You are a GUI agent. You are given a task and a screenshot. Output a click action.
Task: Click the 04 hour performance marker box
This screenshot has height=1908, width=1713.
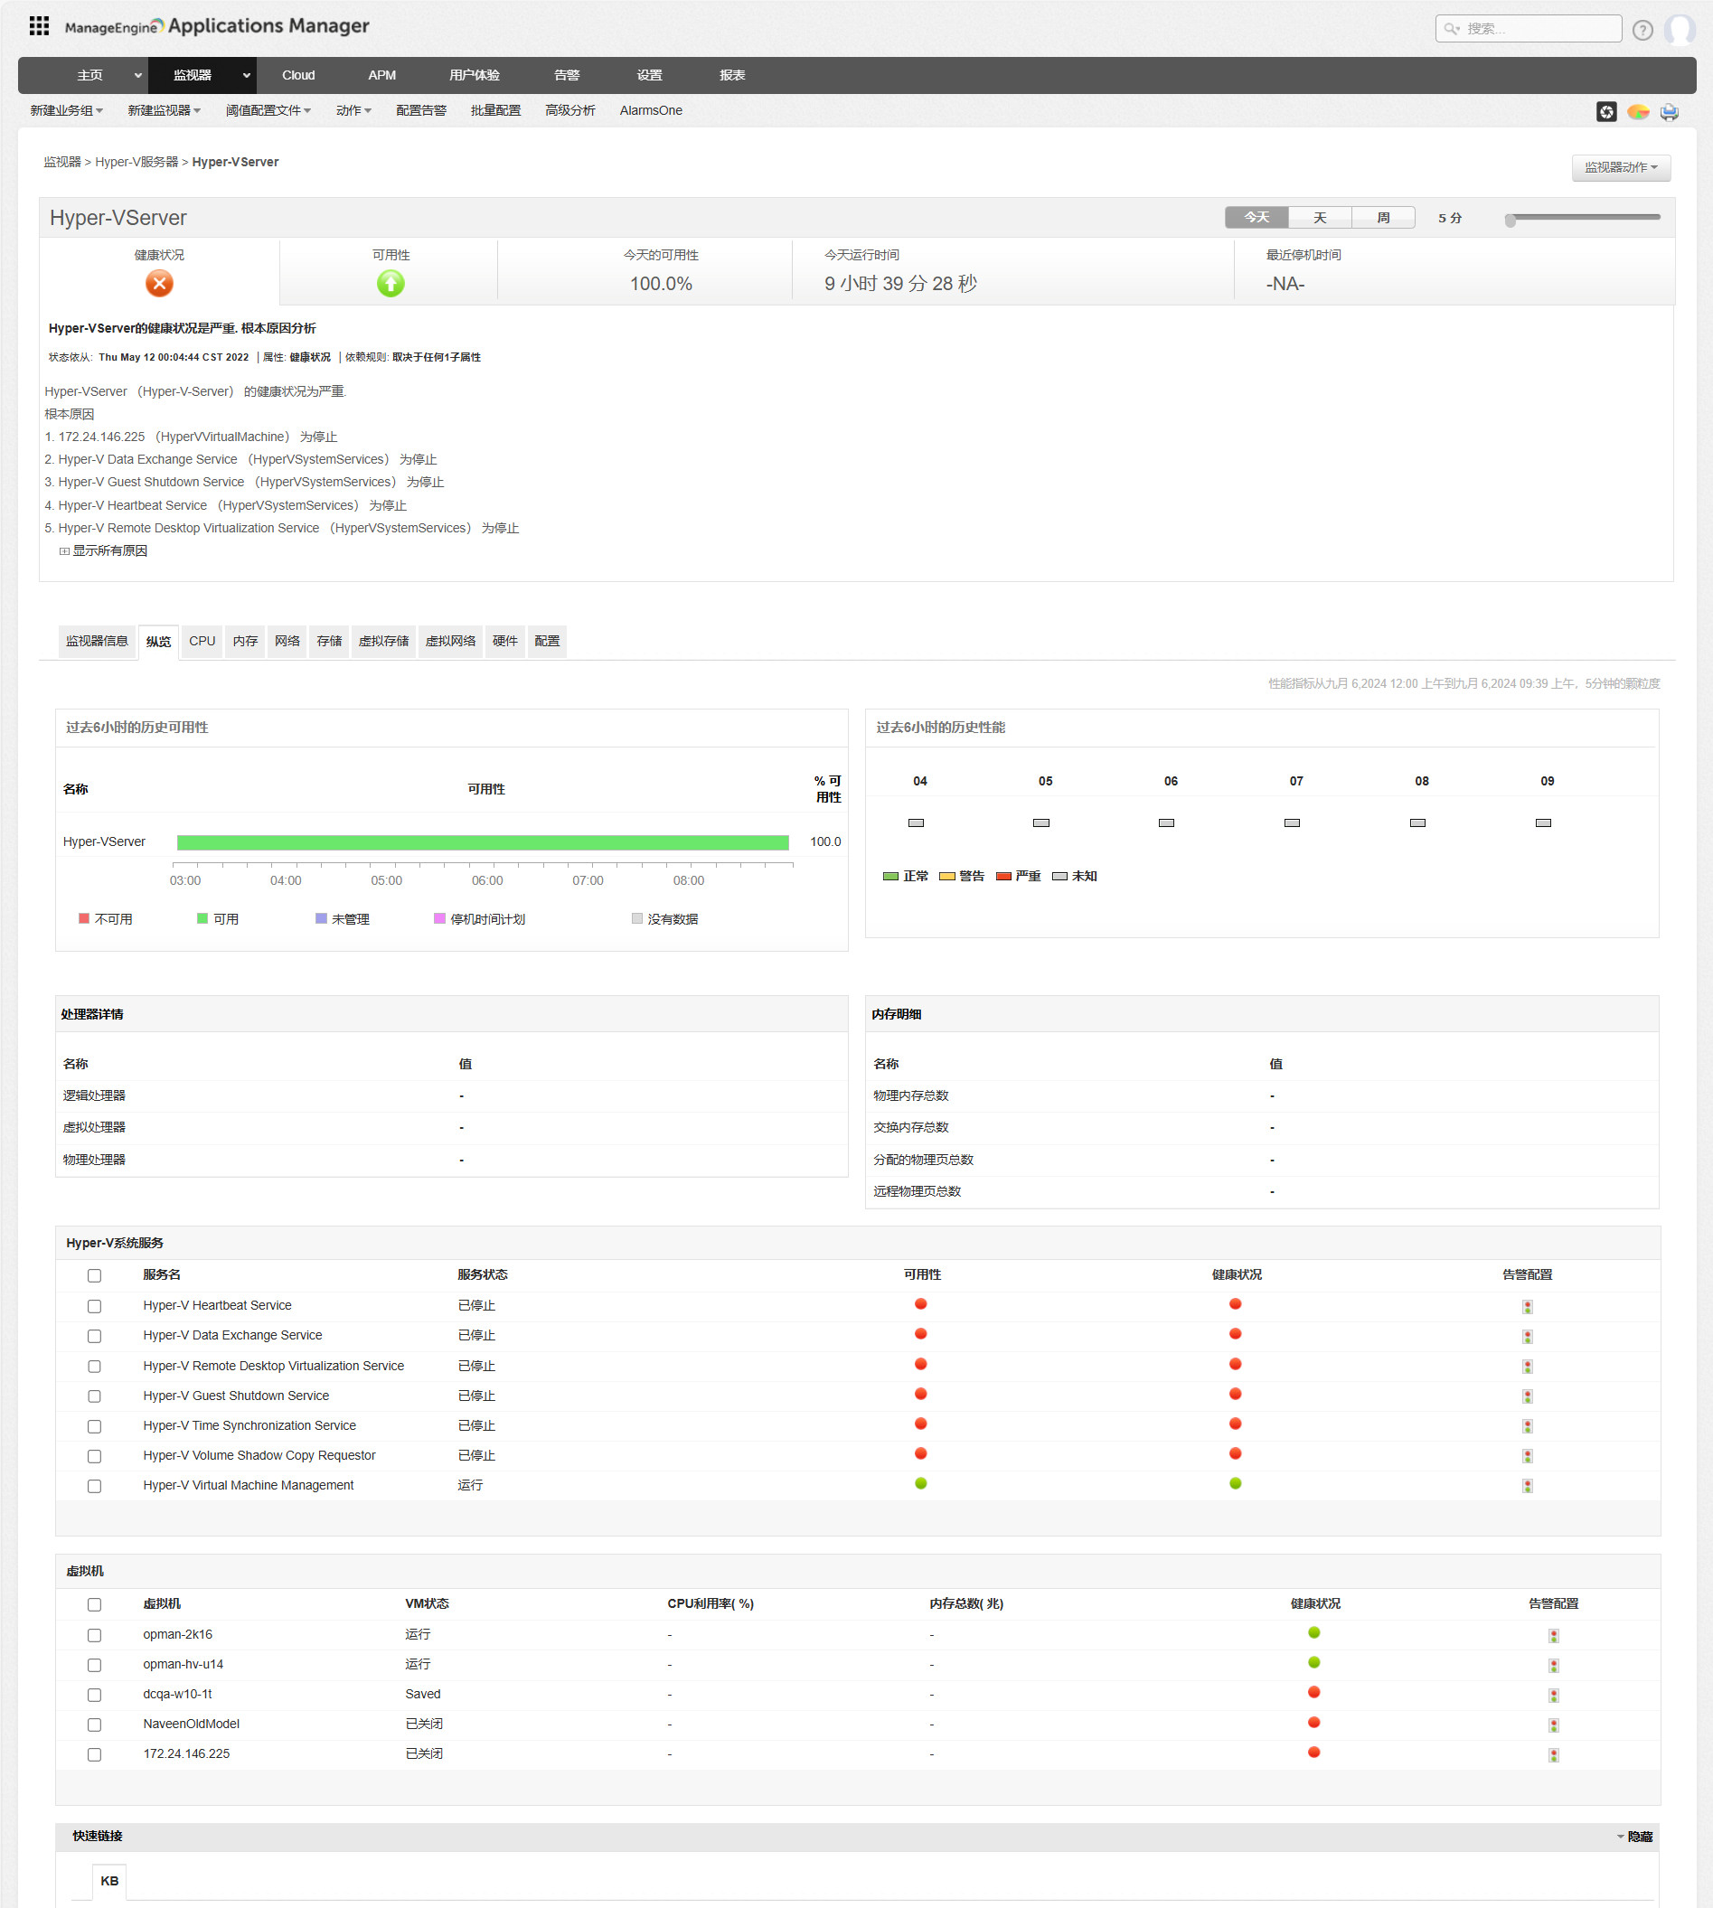coord(916,823)
